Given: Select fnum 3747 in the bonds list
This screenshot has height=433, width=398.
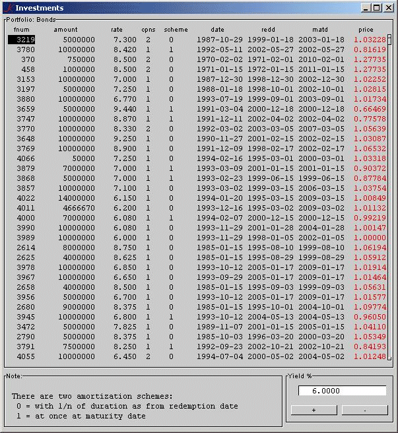Looking at the screenshot, I should (x=26, y=119).
